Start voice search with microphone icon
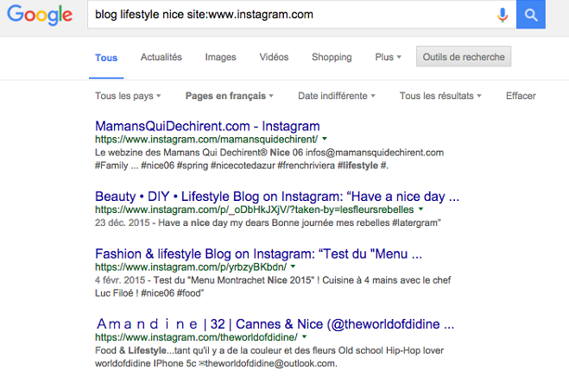Viewport: 569px width, 376px height. (503, 15)
